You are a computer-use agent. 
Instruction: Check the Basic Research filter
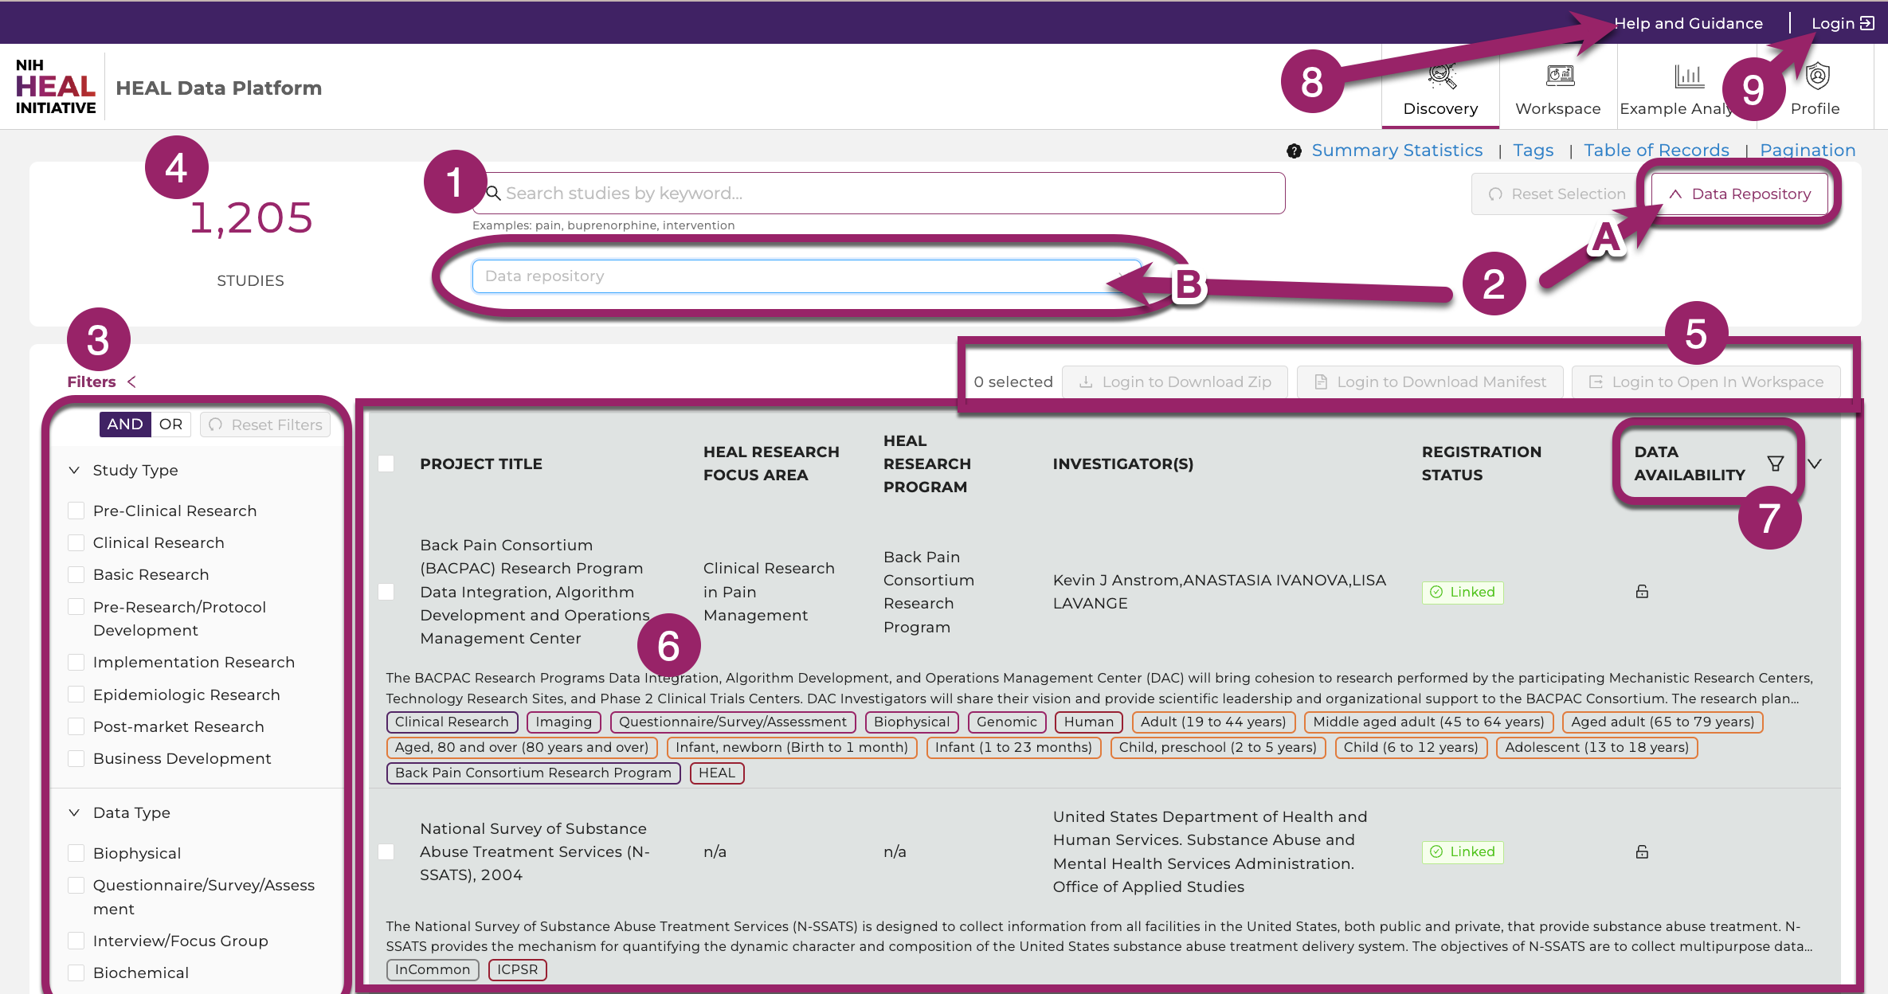[x=76, y=574]
